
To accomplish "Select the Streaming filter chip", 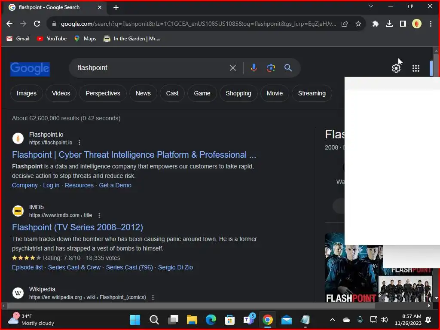I will coord(312,93).
